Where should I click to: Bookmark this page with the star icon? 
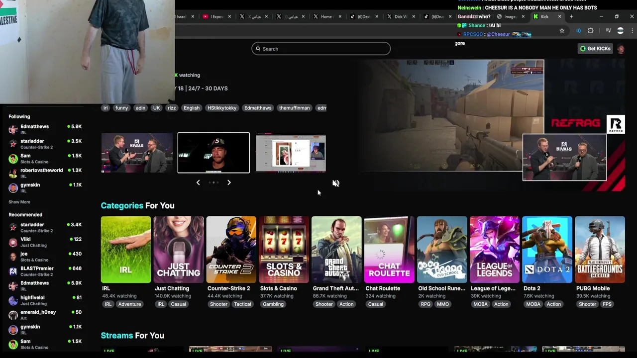pyautogui.click(x=562, y=31)
